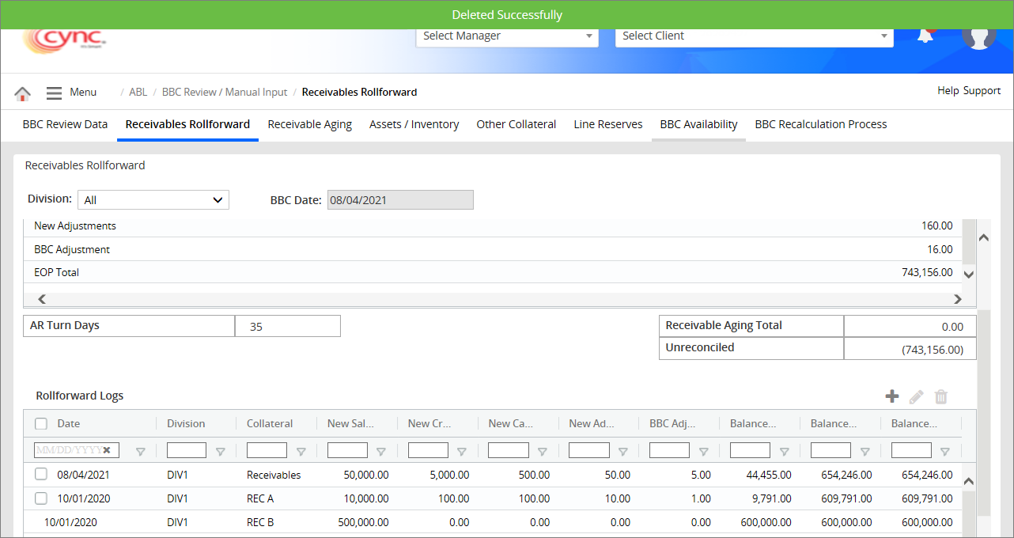Open the filter icon for Date column
The image size is (1014, 538).
[x=141, y=451]
